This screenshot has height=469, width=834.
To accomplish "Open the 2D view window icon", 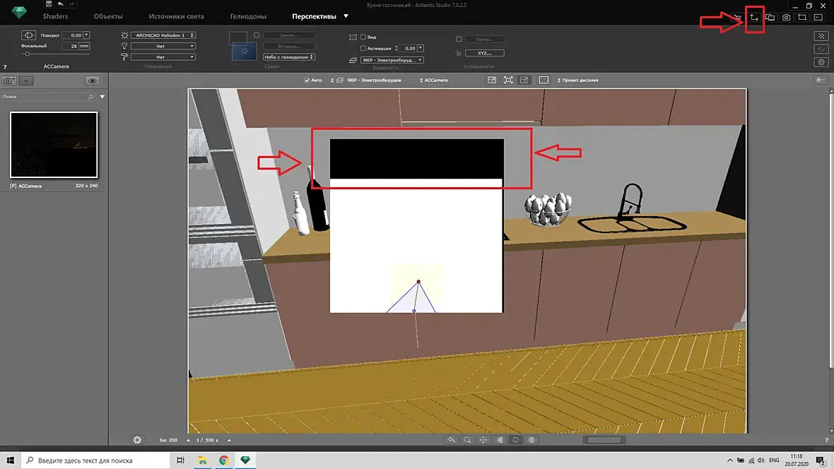I will 754,18.
